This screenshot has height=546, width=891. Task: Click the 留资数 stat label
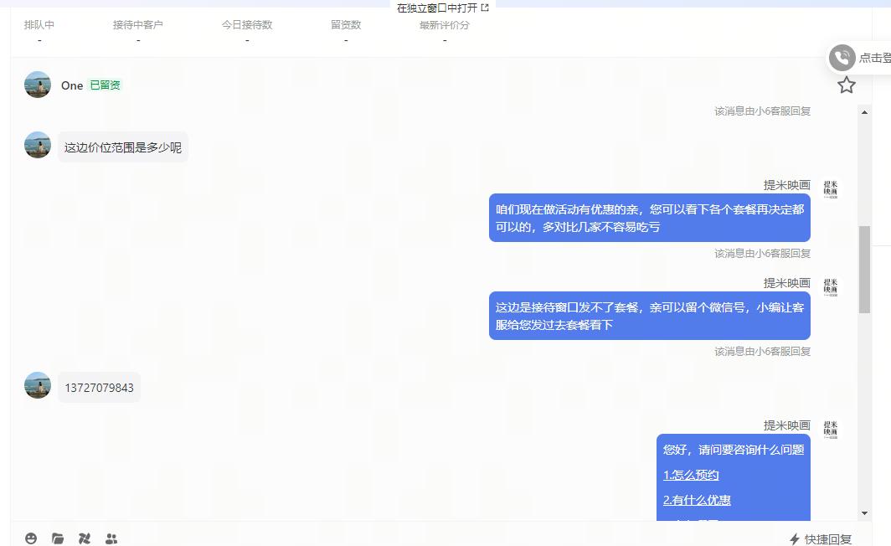pos(346,25)
